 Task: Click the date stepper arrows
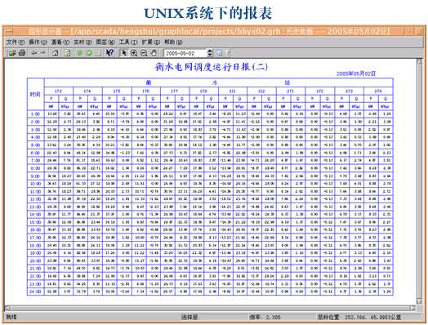tap(210, 53)
